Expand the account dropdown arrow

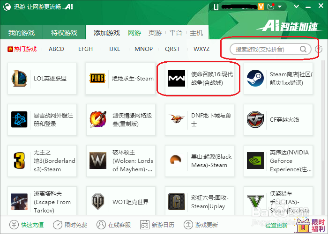tap(280, 7)
